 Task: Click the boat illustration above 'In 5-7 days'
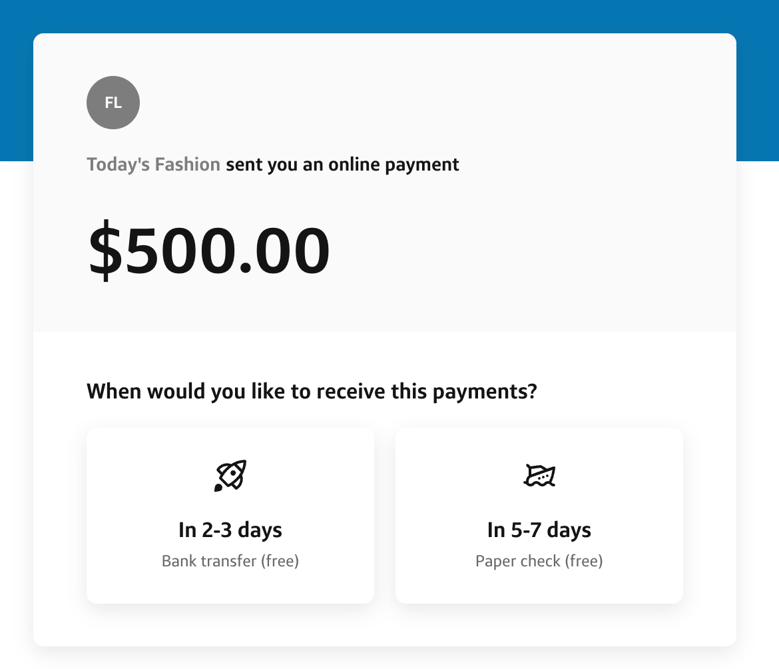tap(539, 474)
